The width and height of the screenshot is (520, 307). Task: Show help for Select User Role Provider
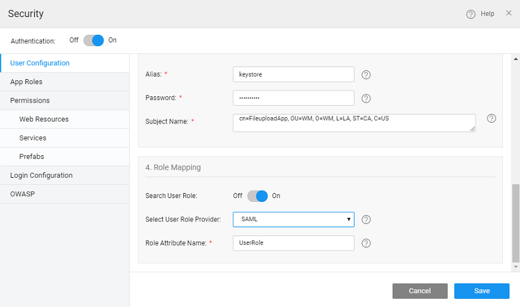(366, 220)
